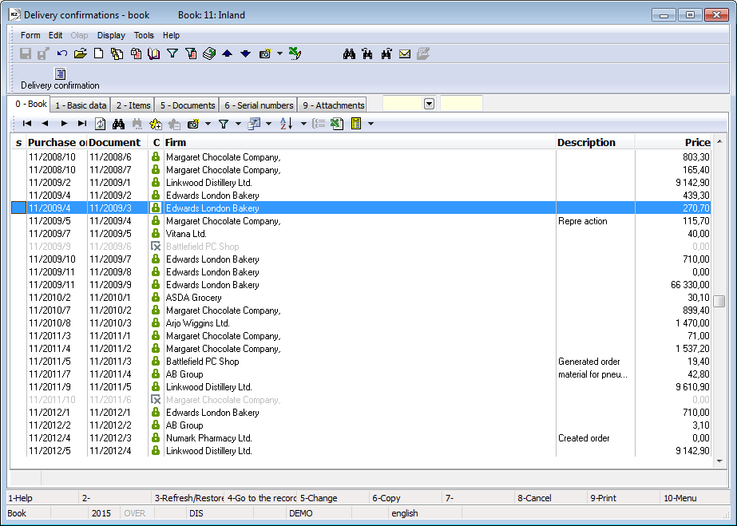The height and width of the screenshot is (526, 737).
Task: Switch to the 9 - Attachments tab
Action: (x=333, y=105)
